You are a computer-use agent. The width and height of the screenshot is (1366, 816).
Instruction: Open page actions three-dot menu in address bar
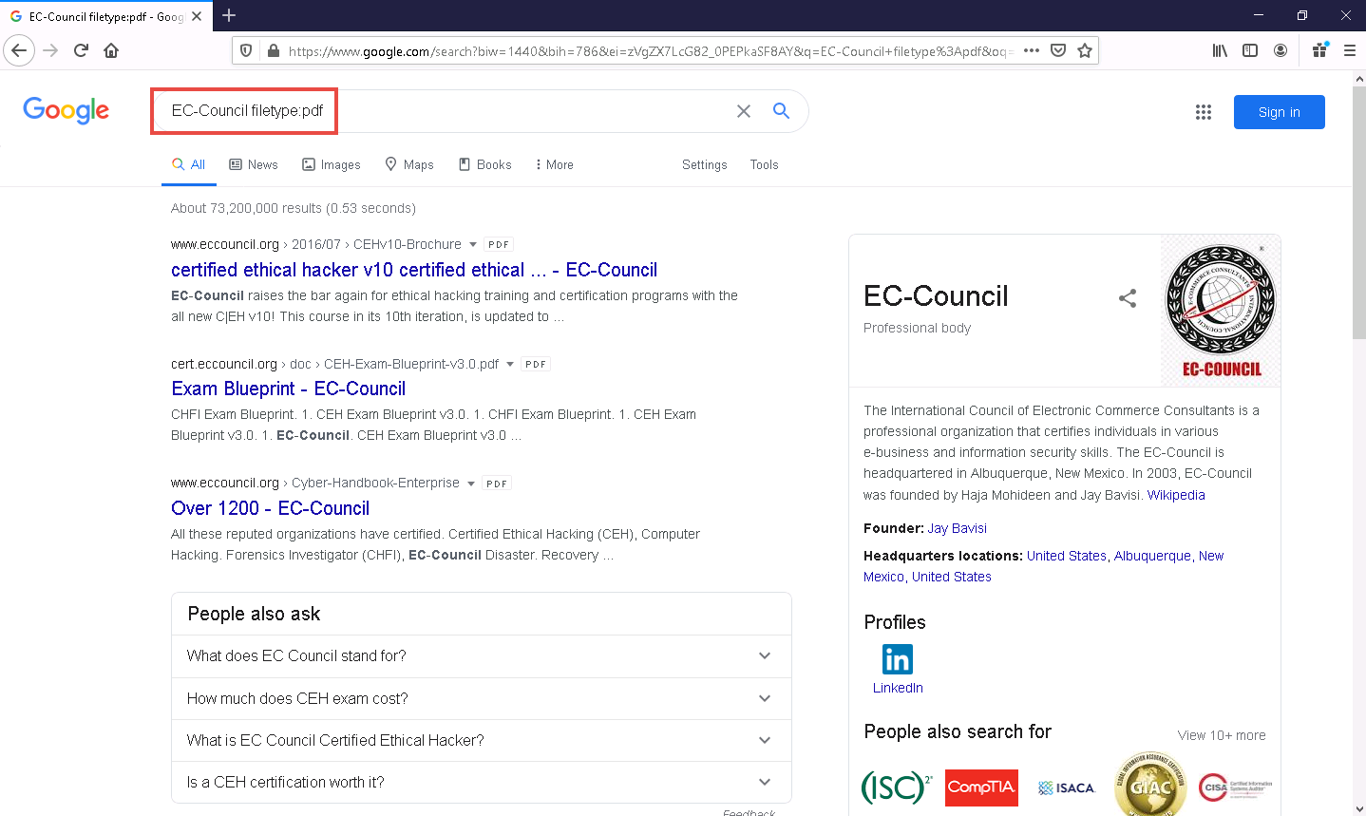(1032, 50)
